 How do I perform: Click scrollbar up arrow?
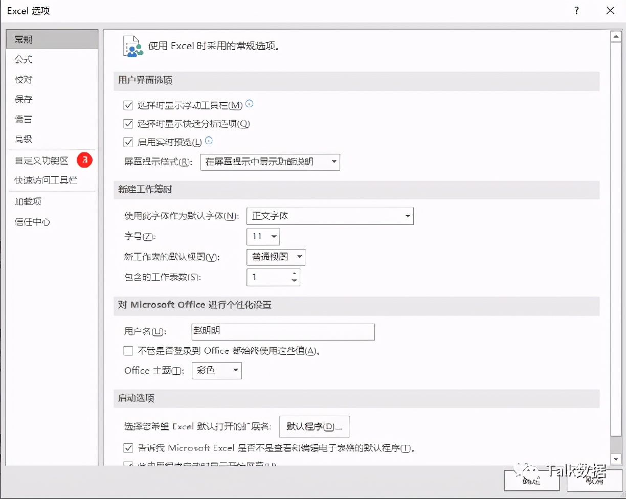[616, 37]
